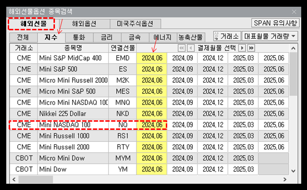Select the 전체 category tab
Screen dimensions: 307x190
point(23,38)
